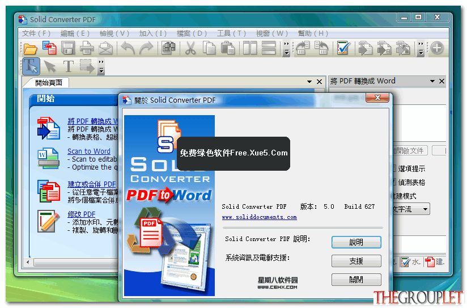Toggle the 偵測表格 checkbox
The image size is (467, 308).
[394, 182]
